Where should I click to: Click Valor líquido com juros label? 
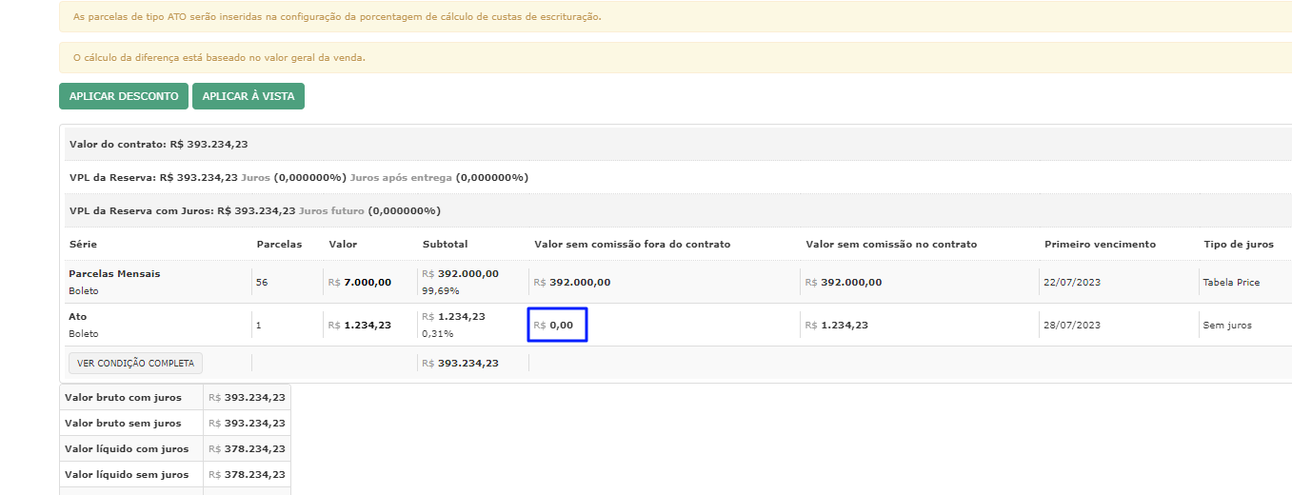point(127,448)
